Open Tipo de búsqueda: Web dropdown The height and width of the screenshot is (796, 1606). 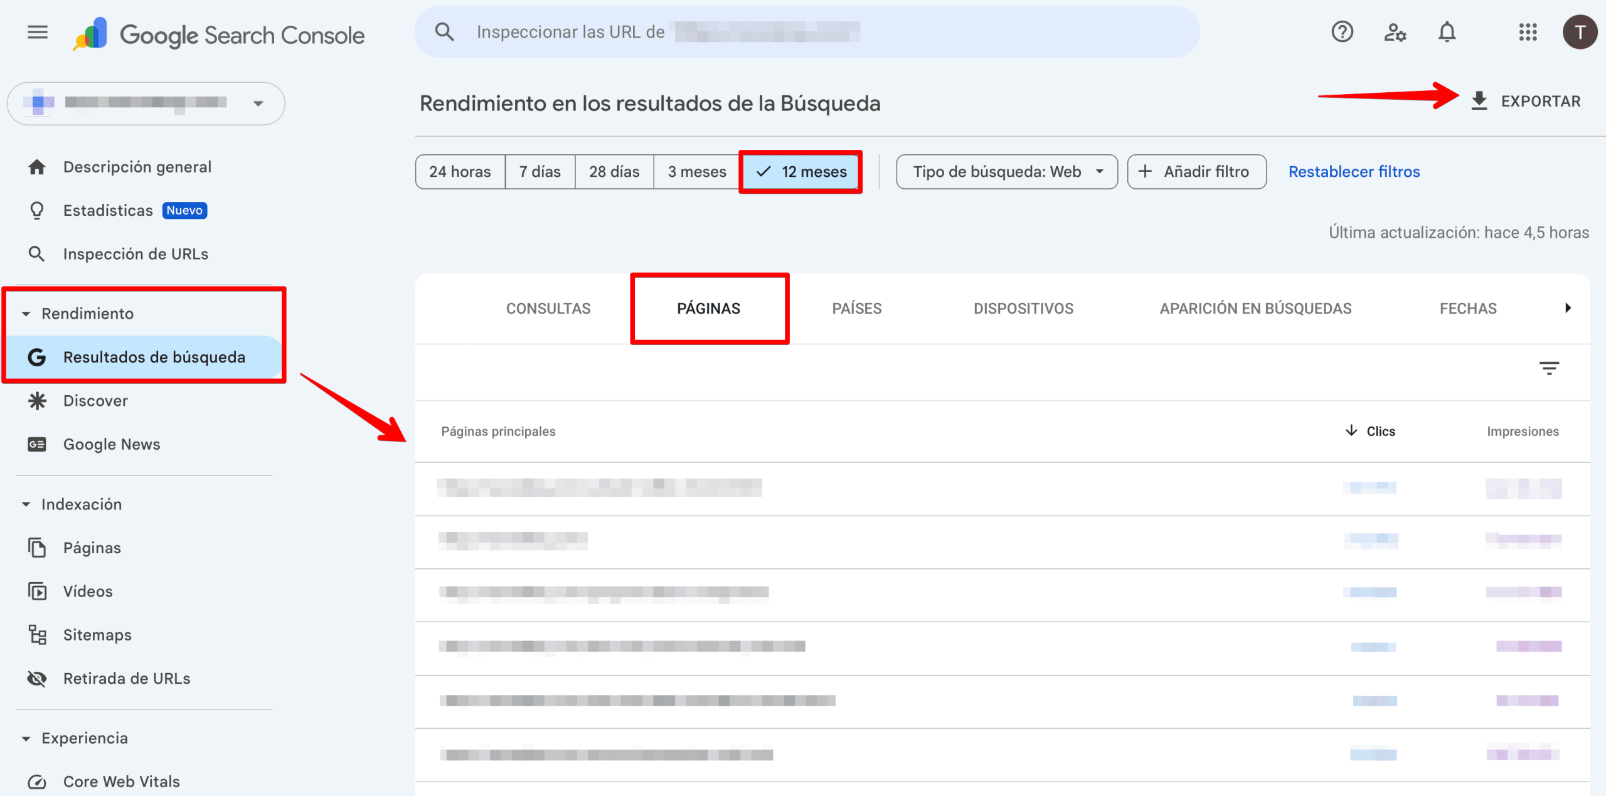(1006, 172)
